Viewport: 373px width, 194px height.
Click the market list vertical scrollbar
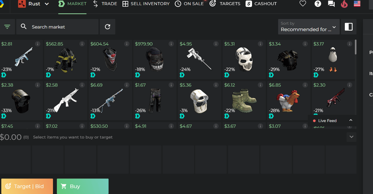pyautogui.click(x=356, y=47)
